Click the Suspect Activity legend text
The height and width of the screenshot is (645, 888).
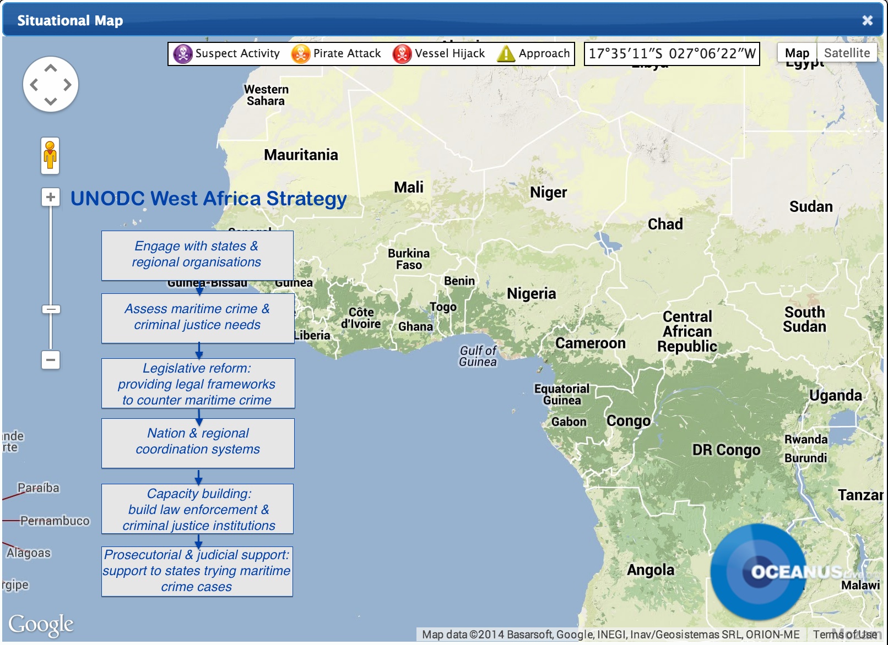[237, 53]
